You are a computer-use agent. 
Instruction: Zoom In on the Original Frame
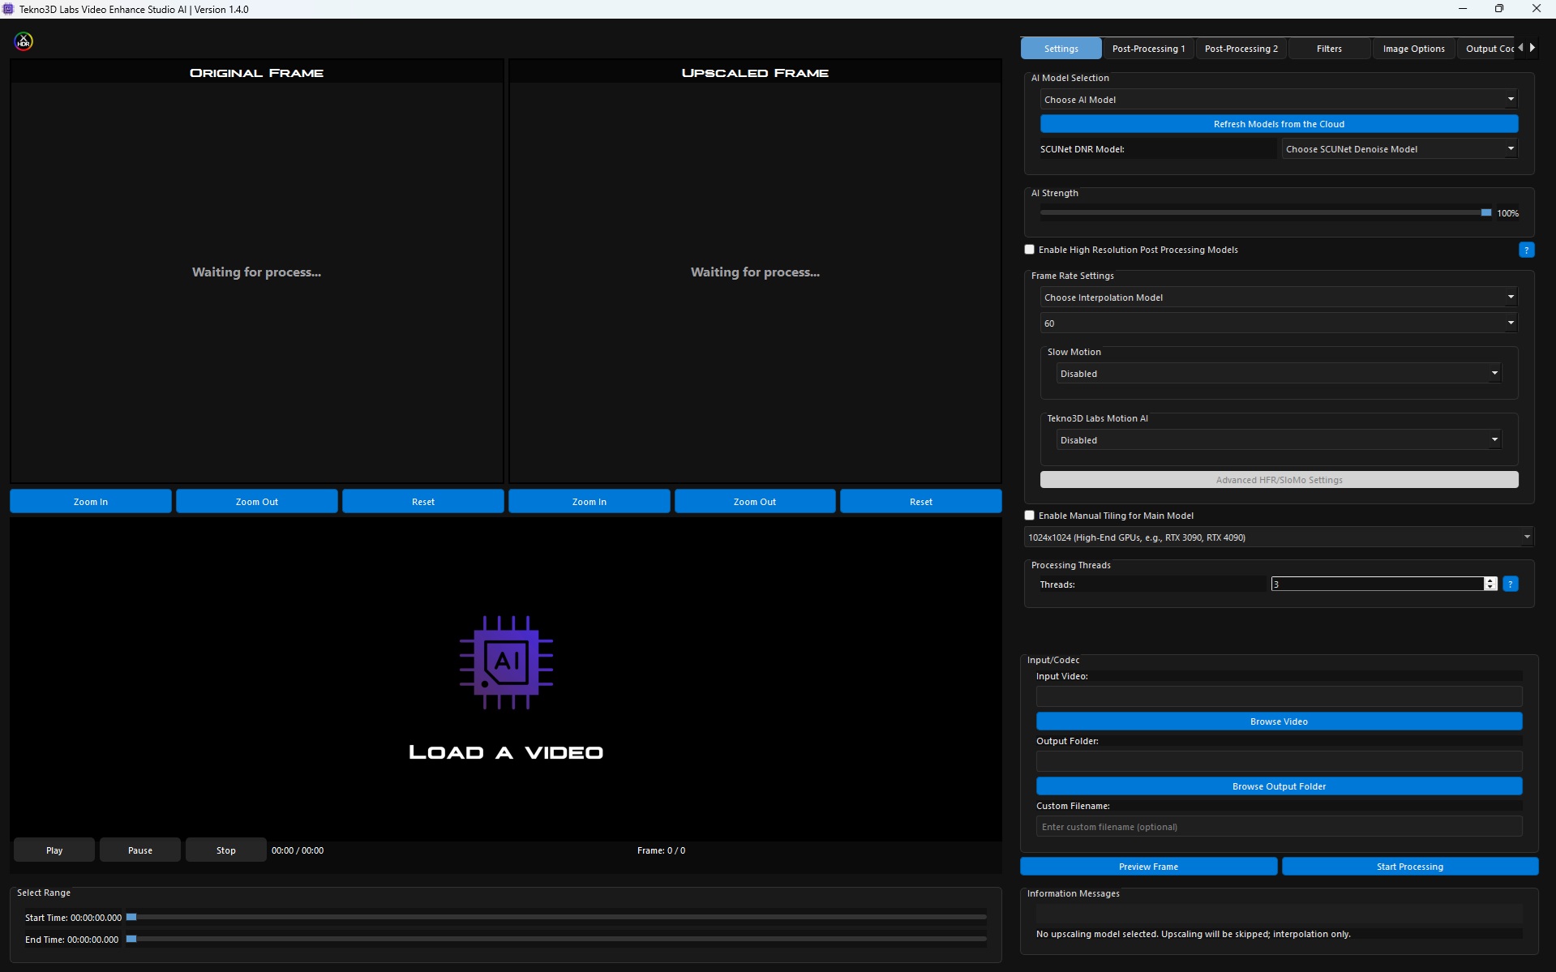[91, 502]
